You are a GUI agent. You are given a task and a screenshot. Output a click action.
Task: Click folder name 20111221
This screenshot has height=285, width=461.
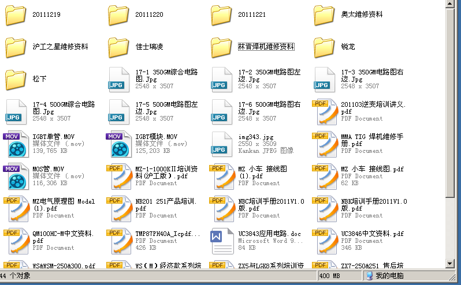(x=252, y=14)
